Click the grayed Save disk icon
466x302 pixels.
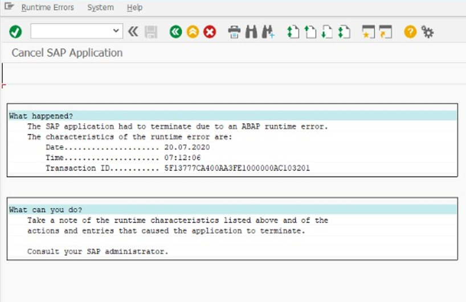151,32
